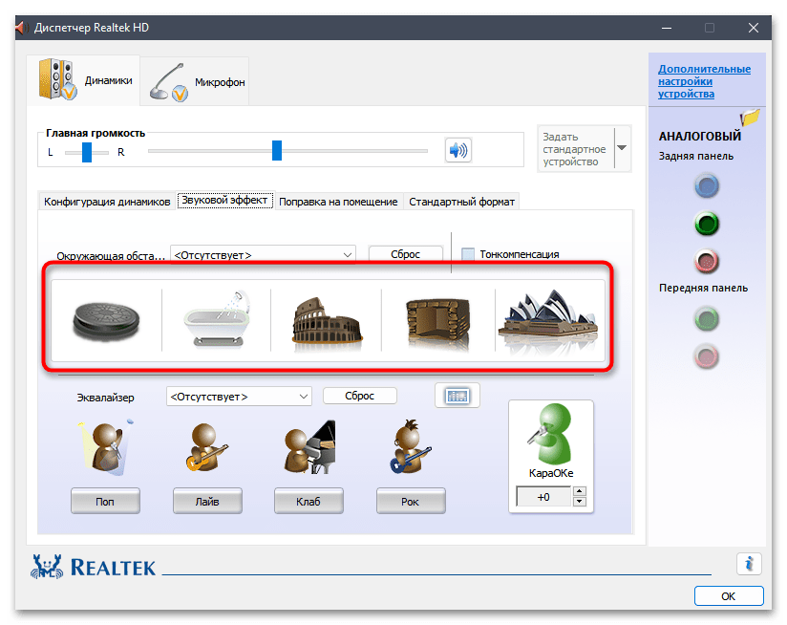Screen dimensions: 787x625
Task: Click the pop singer equalizer icon
Action: pos(106,447)
